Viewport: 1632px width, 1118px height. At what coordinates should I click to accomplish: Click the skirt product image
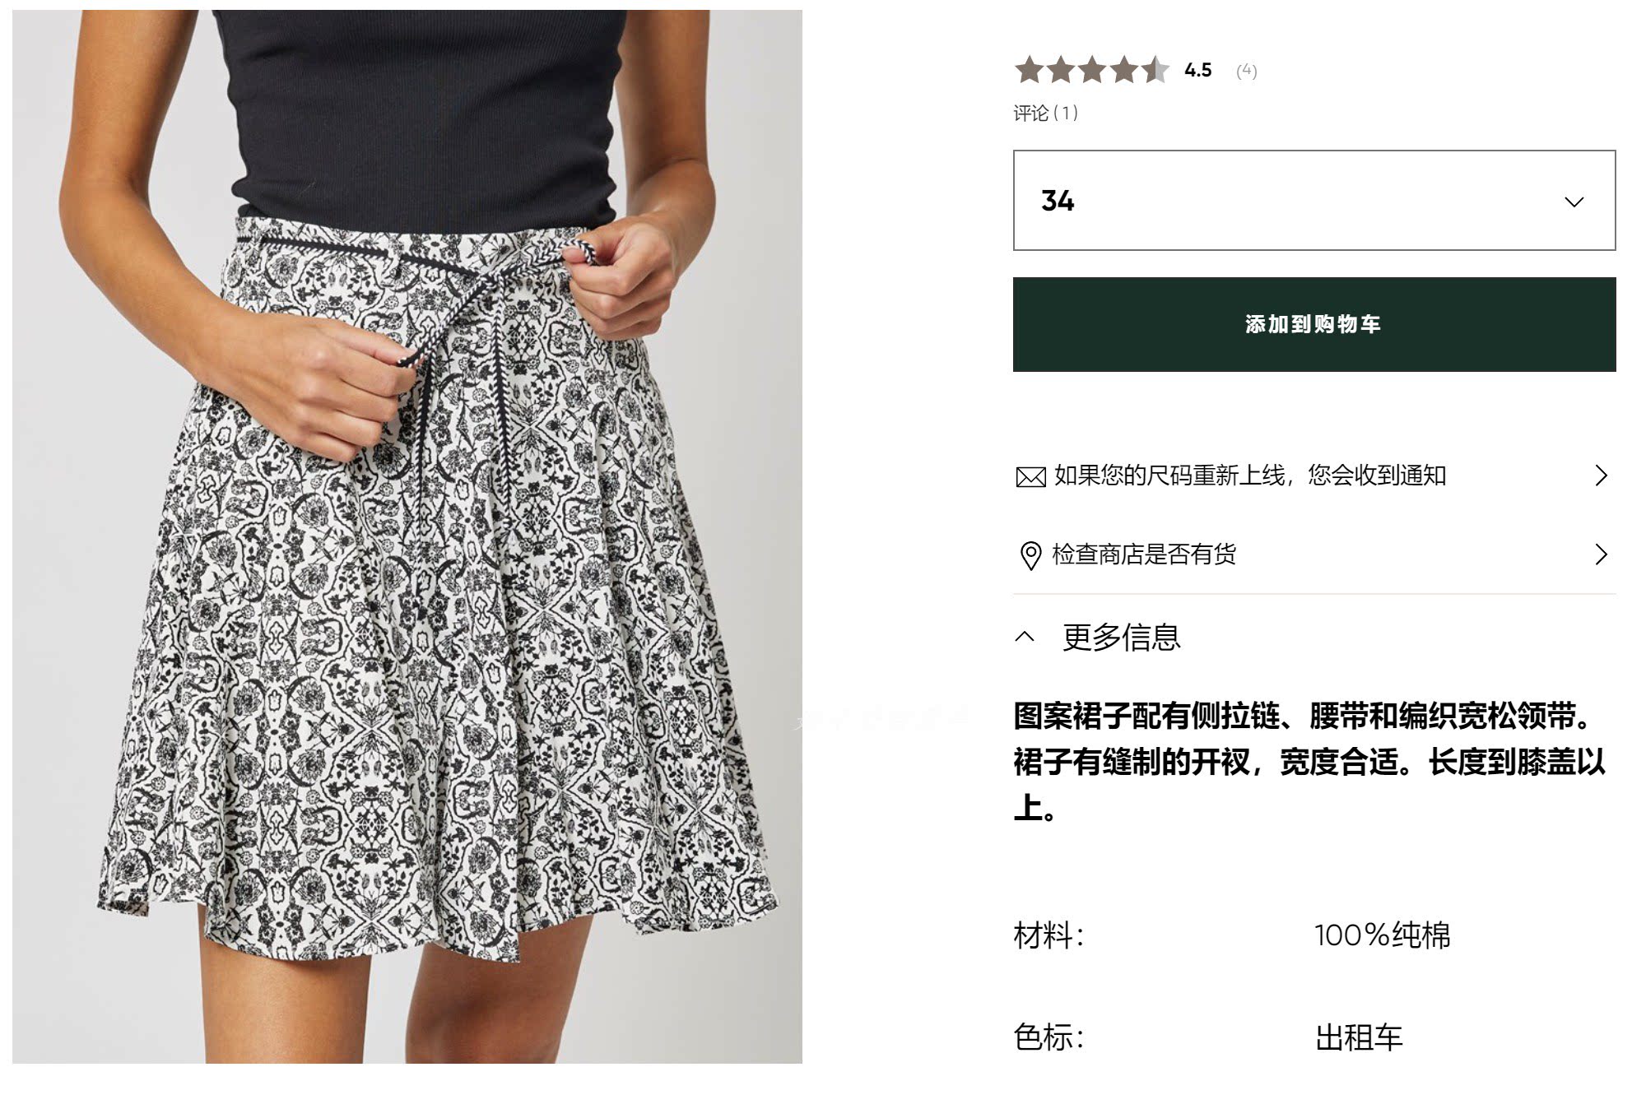(x=407, y=536)
